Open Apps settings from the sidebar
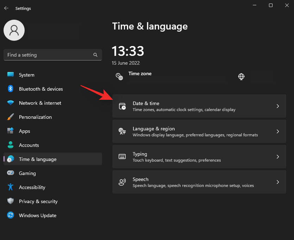 coord(24,131)
